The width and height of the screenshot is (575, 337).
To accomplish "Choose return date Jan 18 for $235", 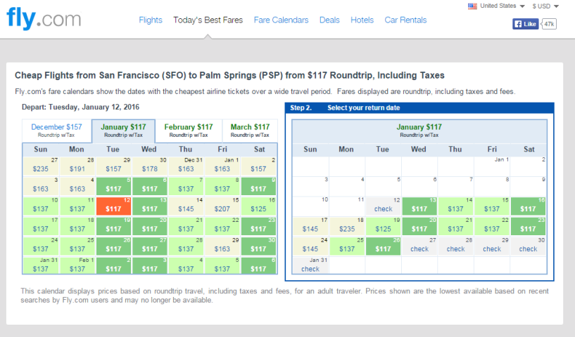I will pos(347,226).
